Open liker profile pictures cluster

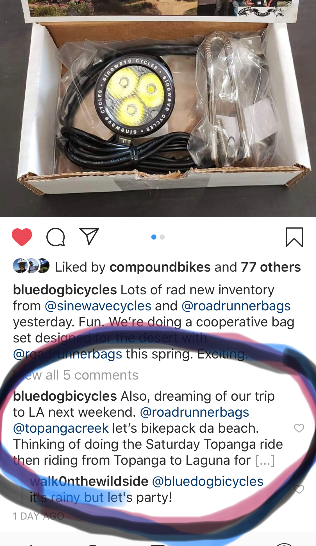coord(31,266)
